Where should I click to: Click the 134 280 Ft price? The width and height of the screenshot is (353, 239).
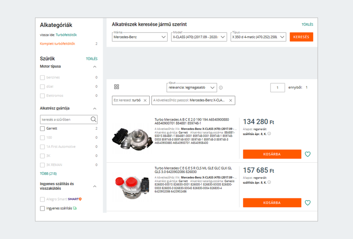pyautogui.click(x=259, y=122)
